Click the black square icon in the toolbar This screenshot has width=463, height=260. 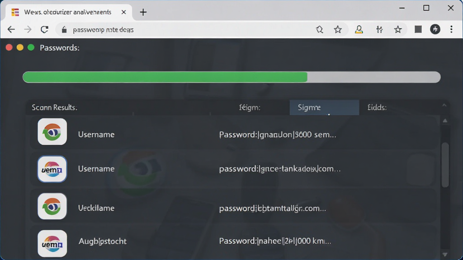pyautogui.click(x=418, y=29)
